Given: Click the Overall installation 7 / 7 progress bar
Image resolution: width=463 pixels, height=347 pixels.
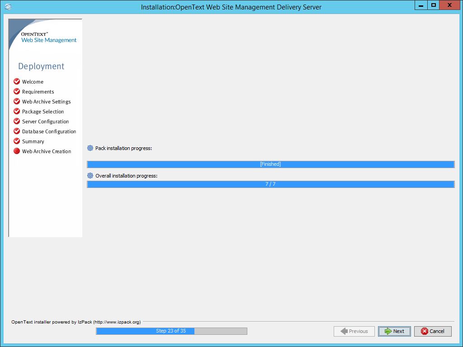Looking at the screenshot, I should click(270, 184).
